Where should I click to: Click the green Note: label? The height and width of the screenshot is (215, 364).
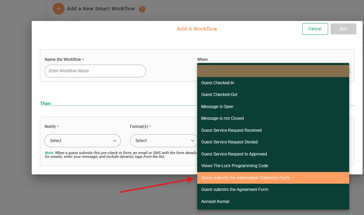pos(49,153)
